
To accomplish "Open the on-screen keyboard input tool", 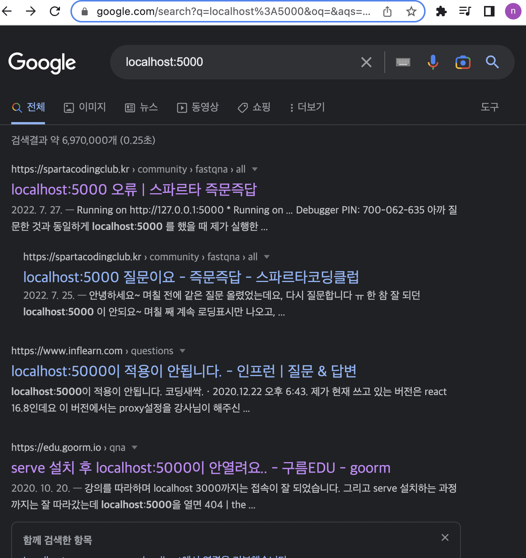I will click(403, 62).
